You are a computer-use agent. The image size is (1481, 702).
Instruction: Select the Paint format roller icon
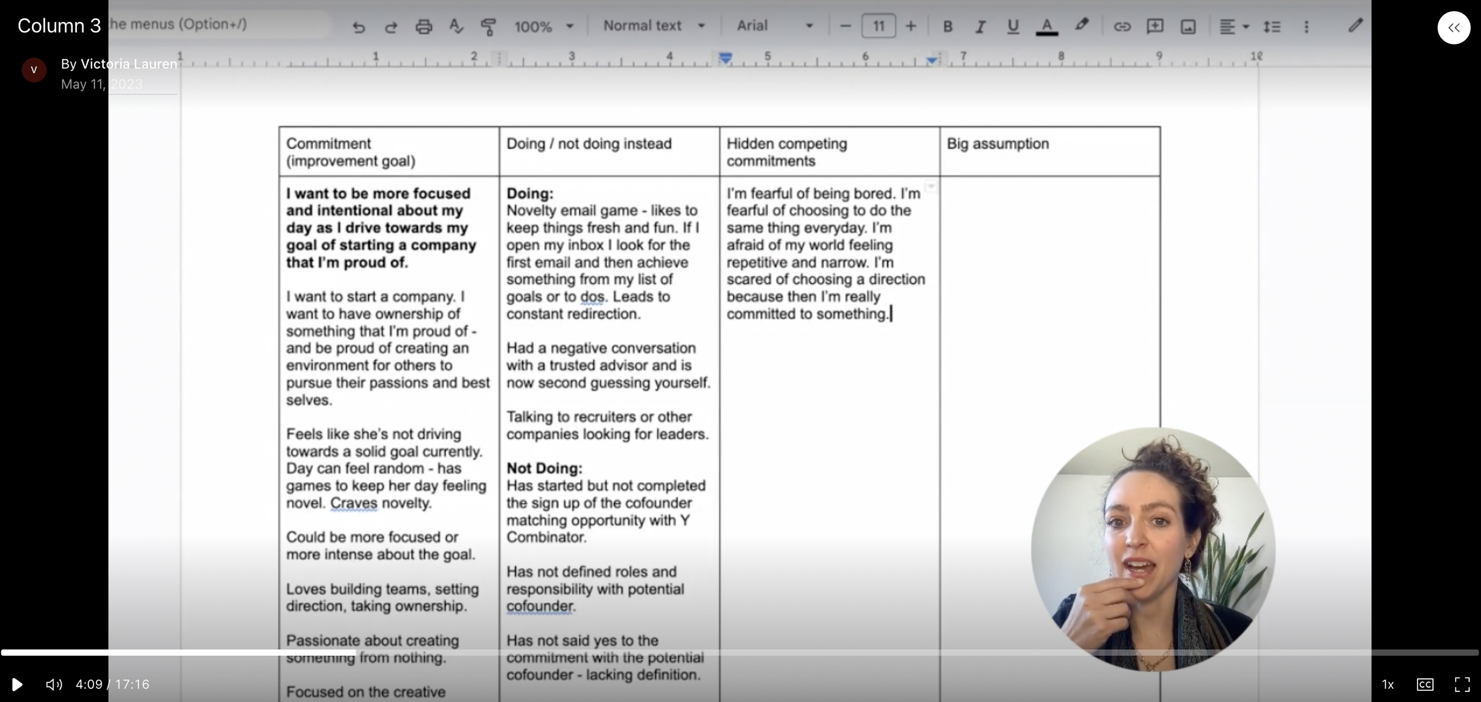[488, 27]
